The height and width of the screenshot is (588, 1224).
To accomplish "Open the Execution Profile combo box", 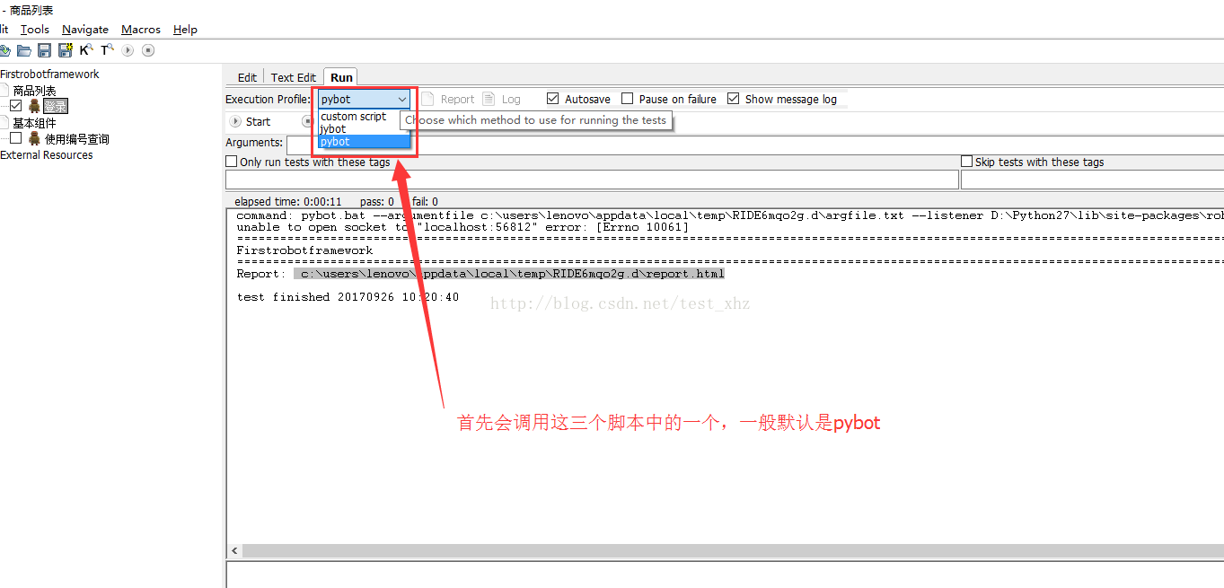I will (x=364, y=99).
